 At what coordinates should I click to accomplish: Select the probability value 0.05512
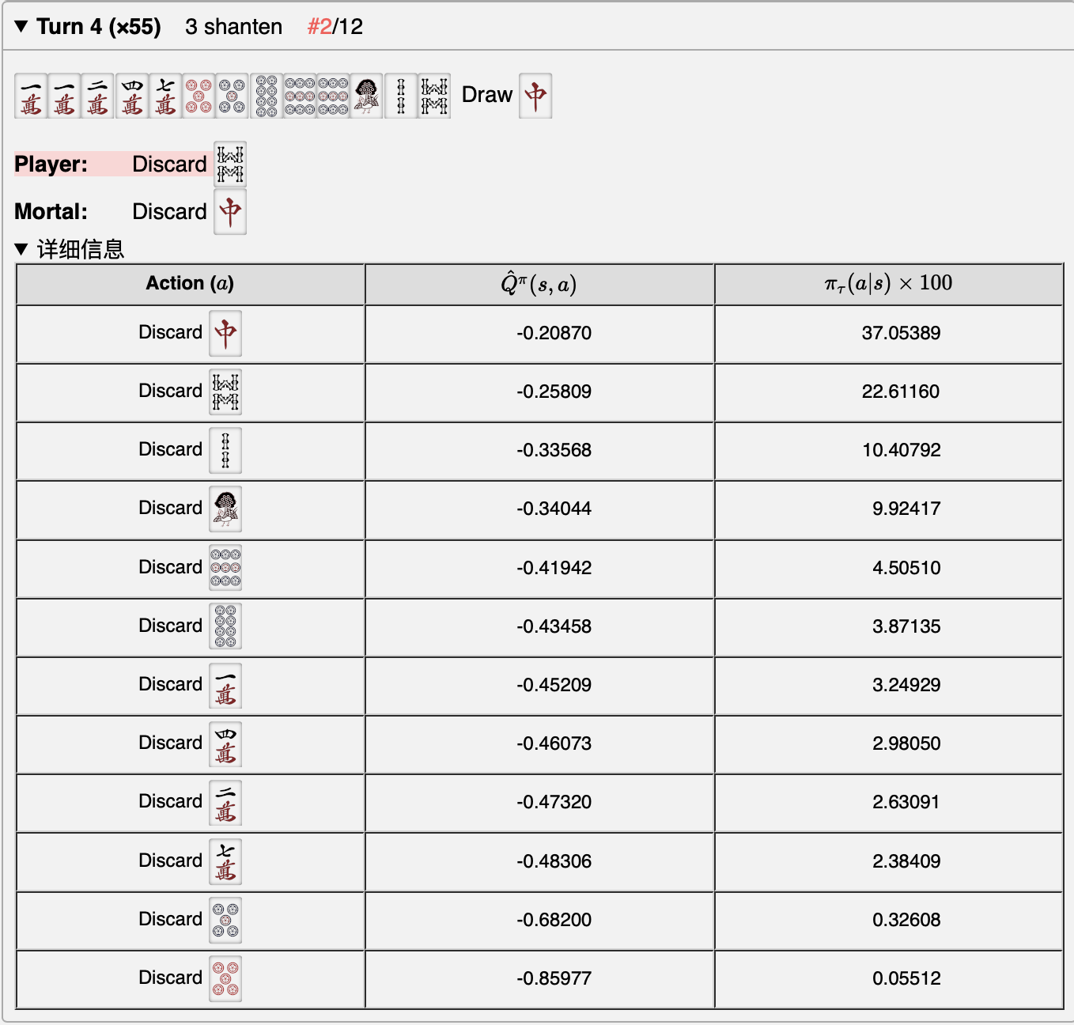point(906,978)
